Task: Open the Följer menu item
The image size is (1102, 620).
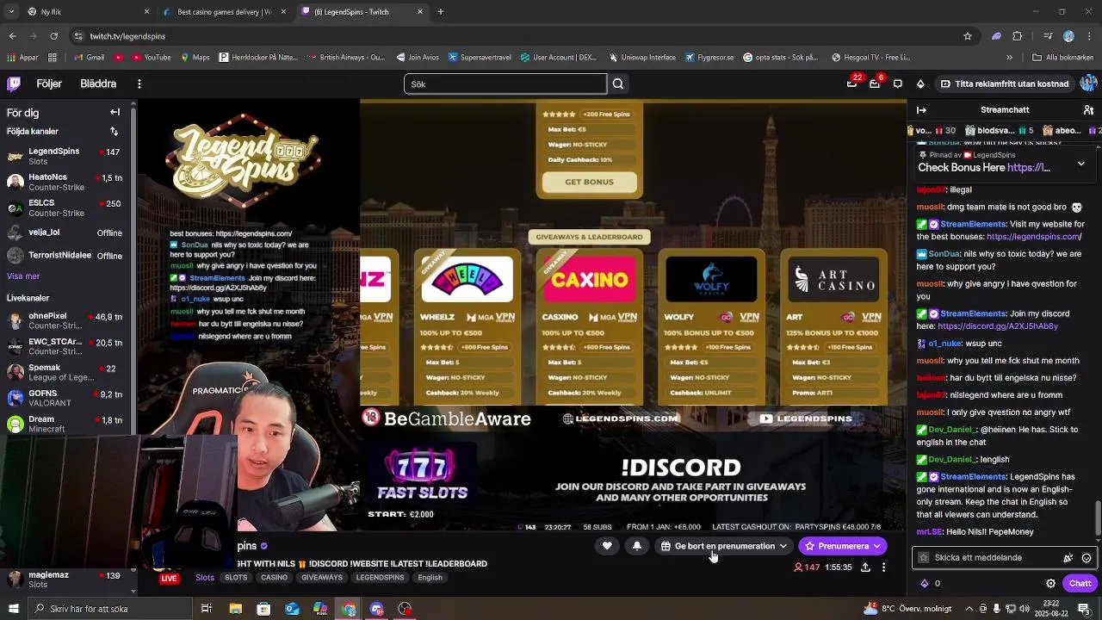Action: pos(49,84)
